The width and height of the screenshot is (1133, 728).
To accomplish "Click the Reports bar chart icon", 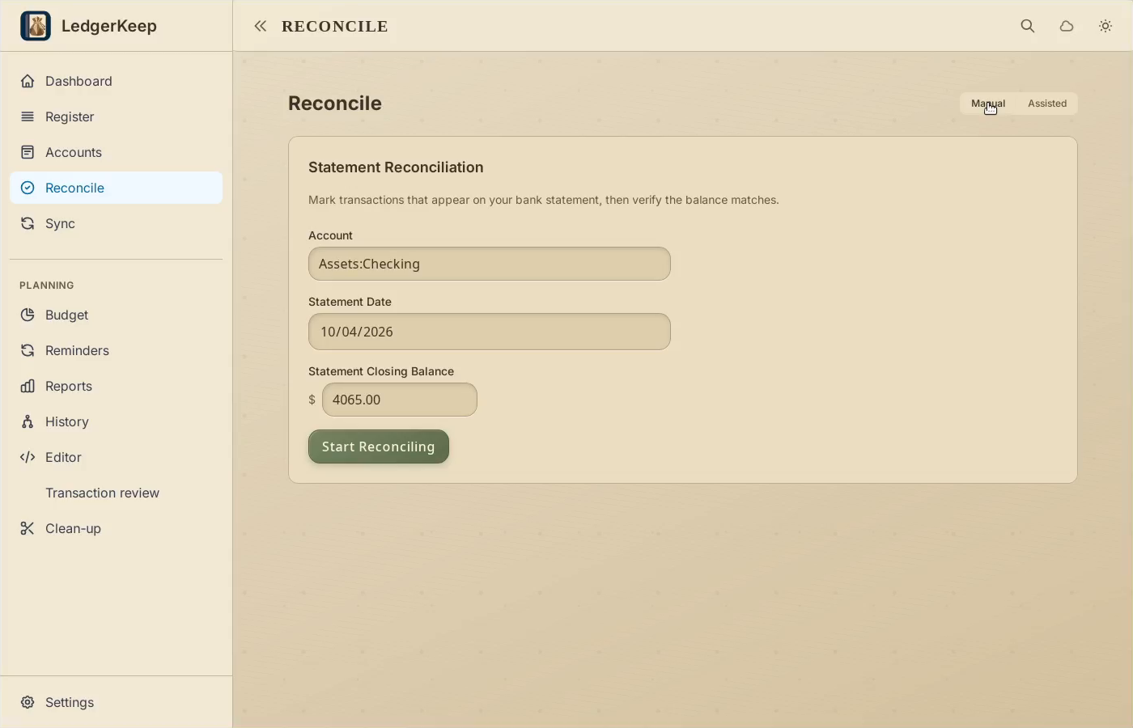I will click(x=28, y=386).
